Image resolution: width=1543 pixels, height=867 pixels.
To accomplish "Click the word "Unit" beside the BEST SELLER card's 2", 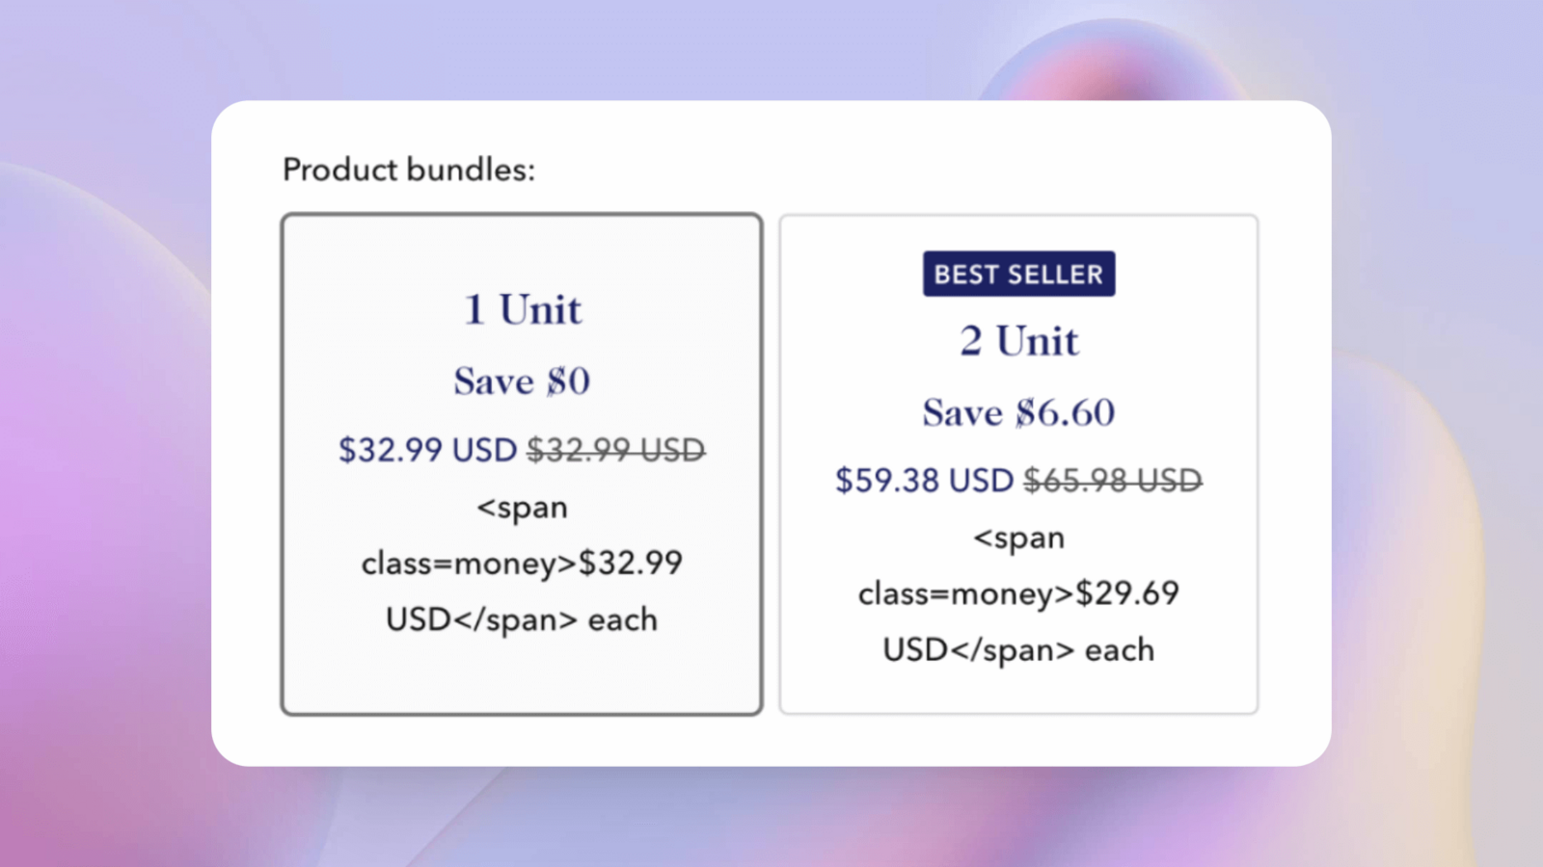I will [x=1038, y=341].
